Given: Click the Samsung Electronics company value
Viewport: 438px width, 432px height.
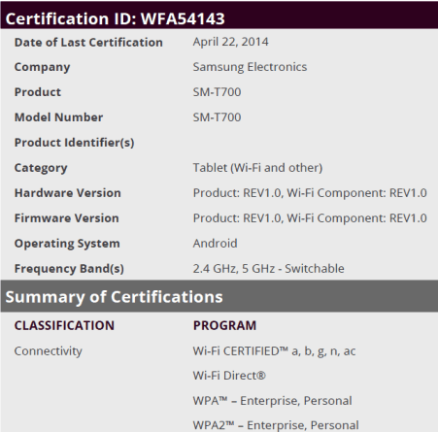Looking at the screenshot, I should click(250, 67).
